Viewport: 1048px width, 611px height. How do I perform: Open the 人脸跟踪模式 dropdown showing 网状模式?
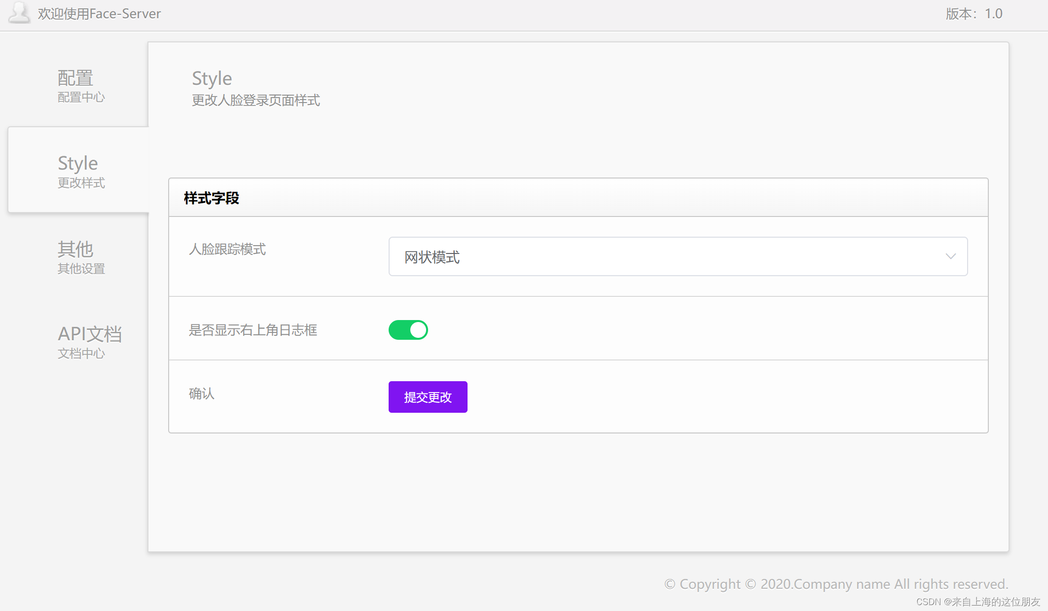pos(678,256)
